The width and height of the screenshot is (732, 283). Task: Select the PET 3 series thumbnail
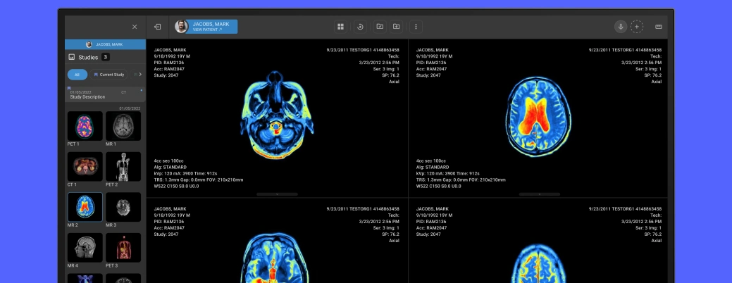(123, 248)
